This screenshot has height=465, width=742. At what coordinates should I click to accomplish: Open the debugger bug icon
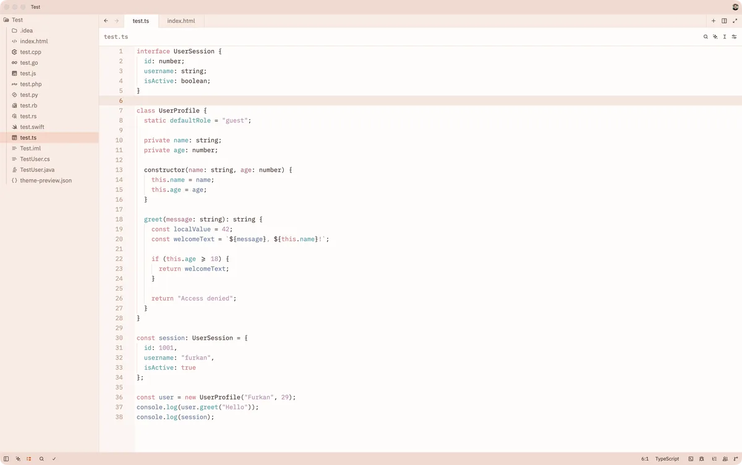(x=702, y=459)
